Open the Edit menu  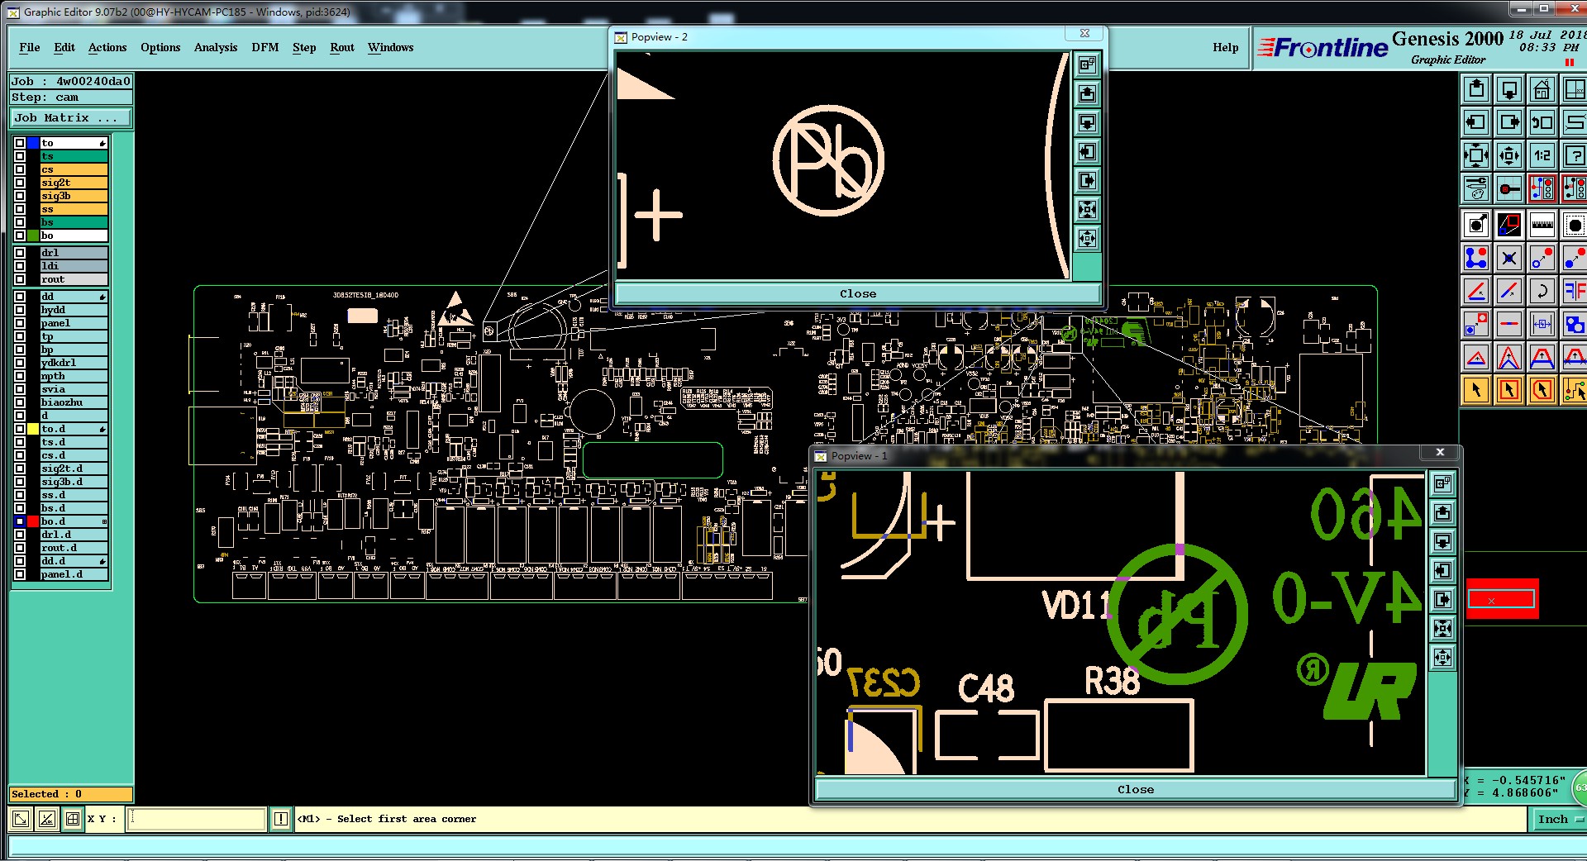(x=64, y=47)
